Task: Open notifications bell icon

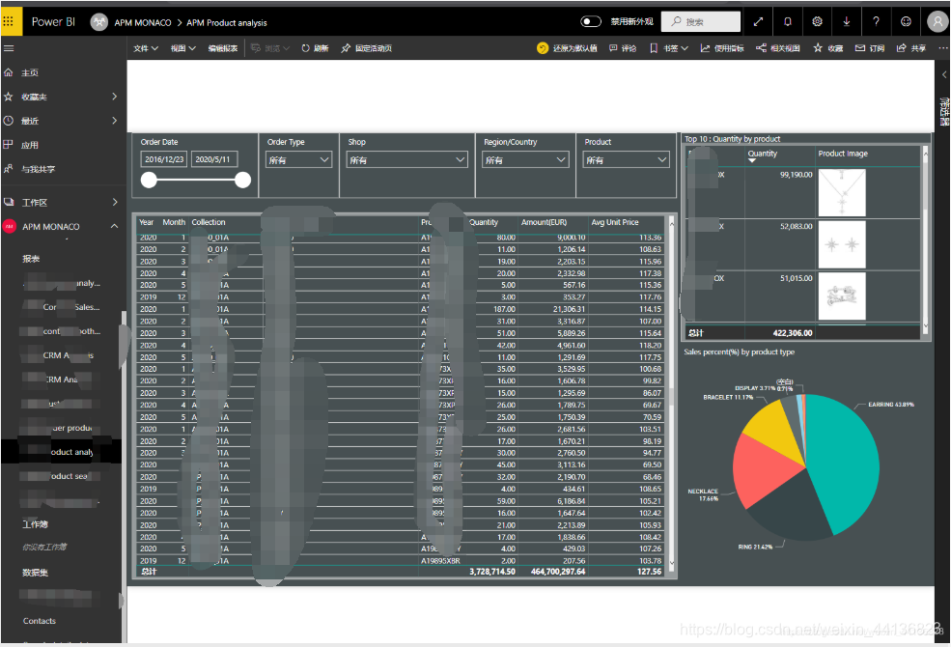Action: point(787,22)
